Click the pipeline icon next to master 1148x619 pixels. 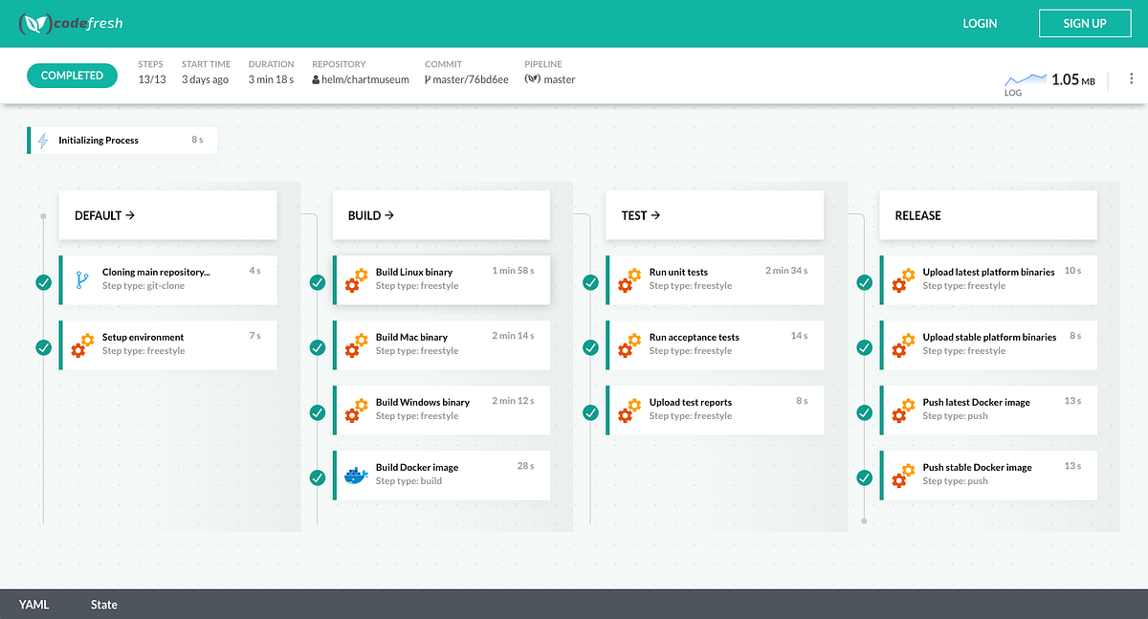pos(534,79)
